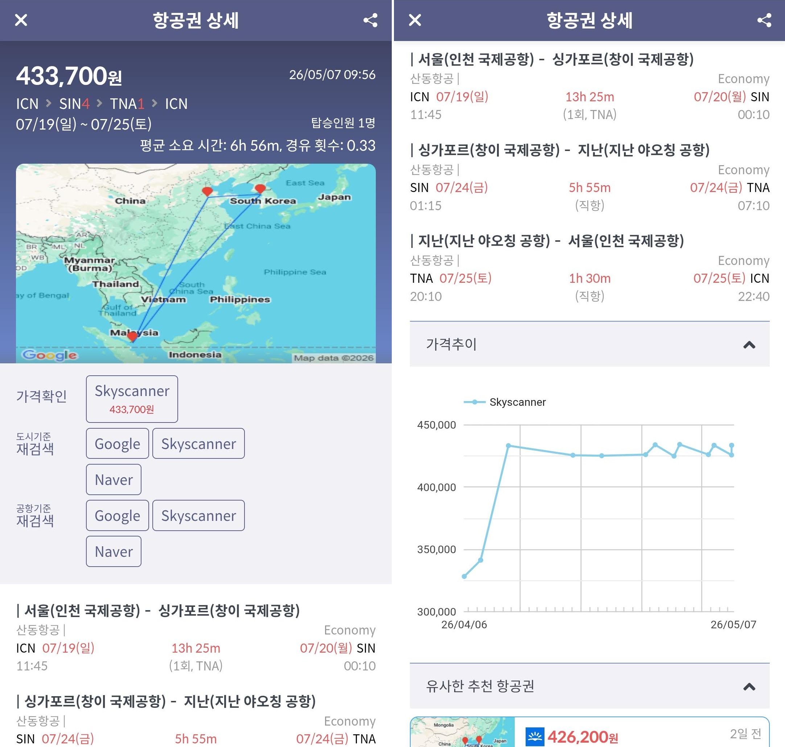Open the 426,200원 recommended ticket card
This screenshot has width=785, height=747.
[x=589, y=732]
